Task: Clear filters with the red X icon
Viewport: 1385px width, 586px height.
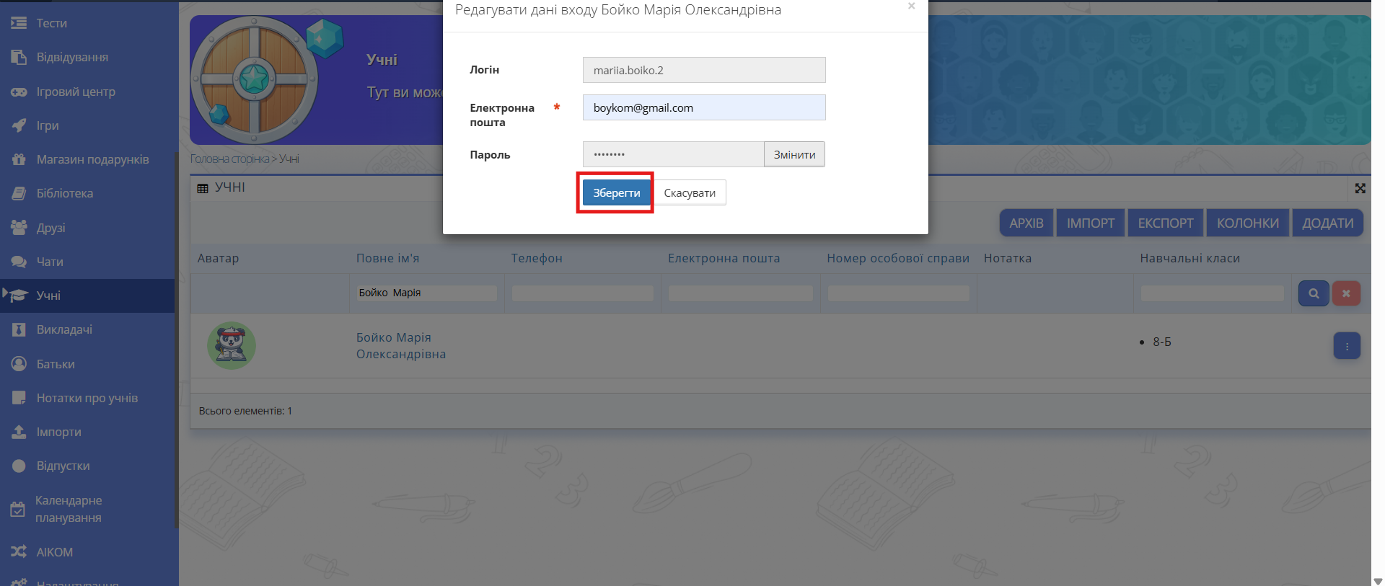Action: [x=1345, y=293]
